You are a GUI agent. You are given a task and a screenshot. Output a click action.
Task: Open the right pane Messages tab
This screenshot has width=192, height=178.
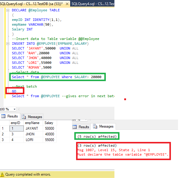point(103,126)
